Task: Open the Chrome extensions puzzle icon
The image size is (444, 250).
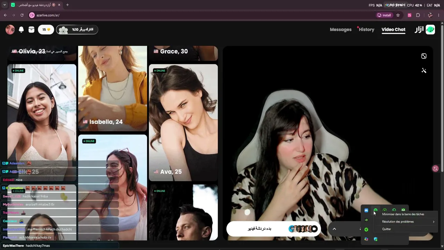Action: point(418,15)
